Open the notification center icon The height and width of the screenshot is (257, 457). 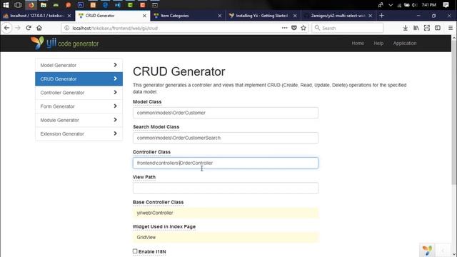pyautogui.click(x=446, y=5)
